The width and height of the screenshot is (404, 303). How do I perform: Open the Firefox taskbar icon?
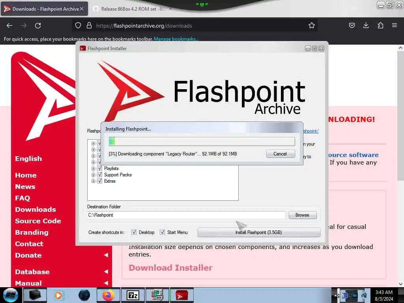point(108,295)
